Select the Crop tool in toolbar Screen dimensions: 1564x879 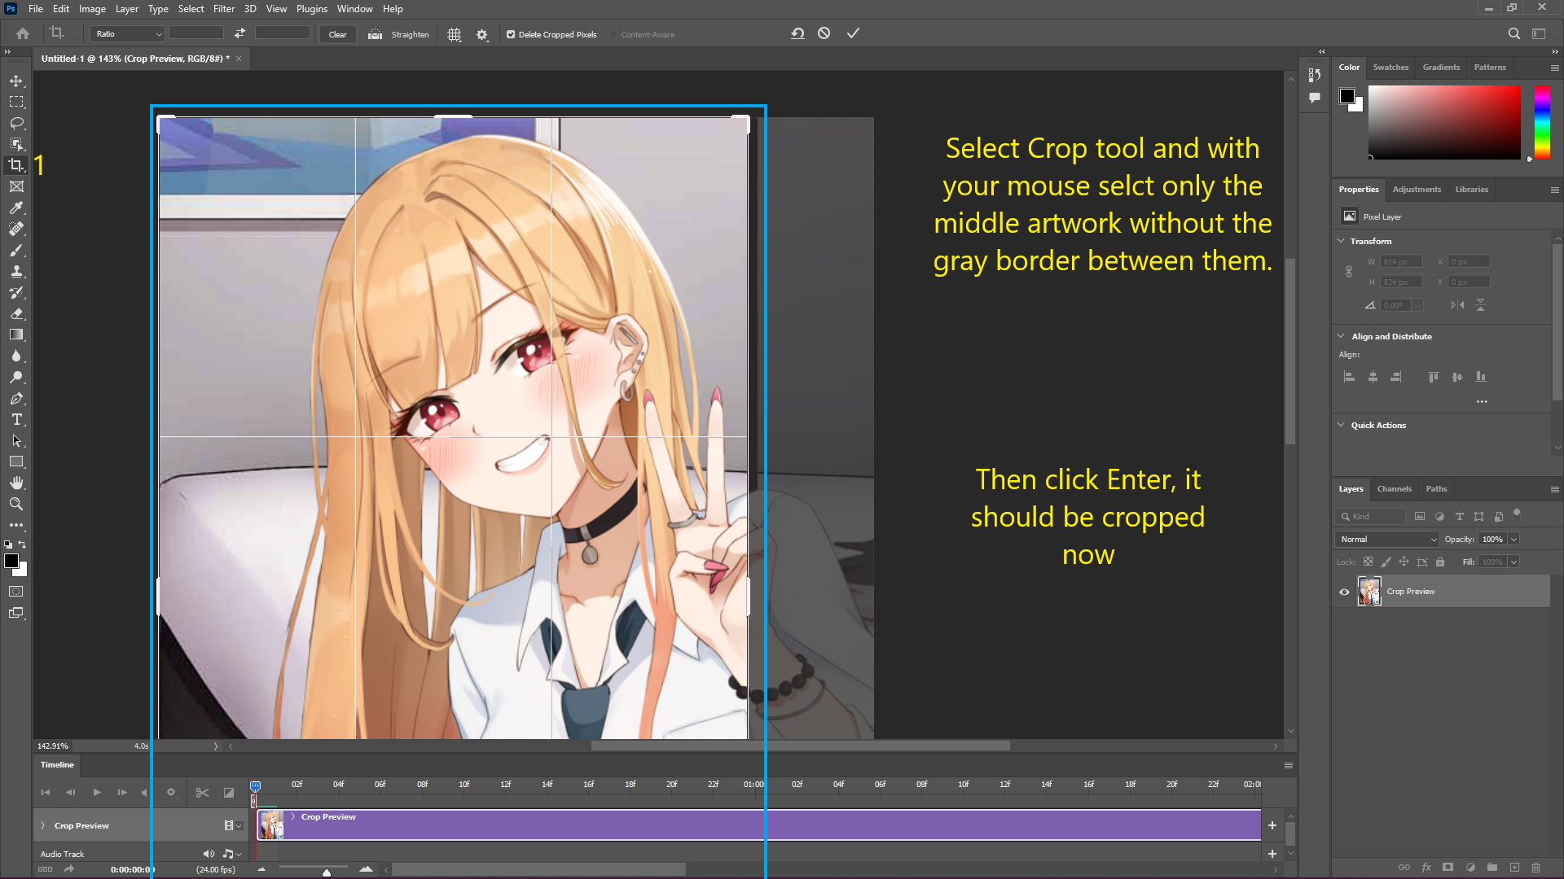(16, 165)
